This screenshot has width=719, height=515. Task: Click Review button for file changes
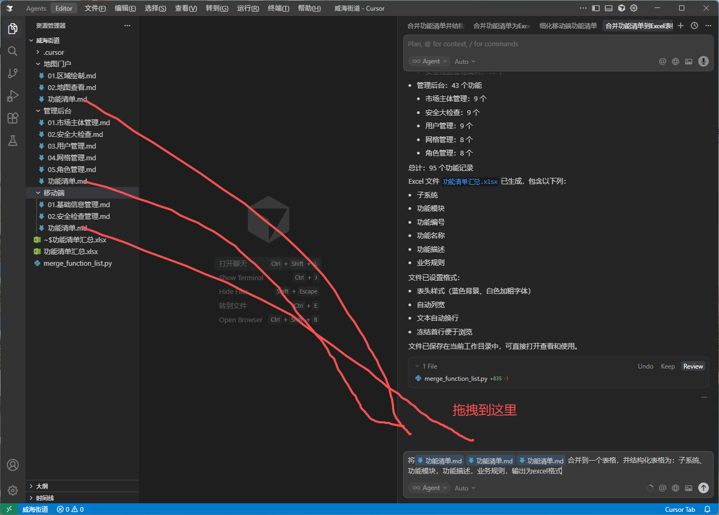tap(693, 366)
